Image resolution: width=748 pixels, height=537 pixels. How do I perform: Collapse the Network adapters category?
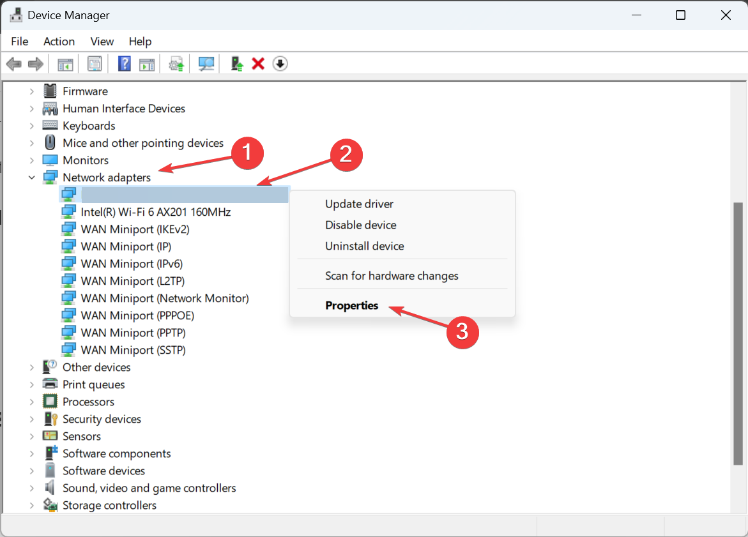[x=31, y=178]
